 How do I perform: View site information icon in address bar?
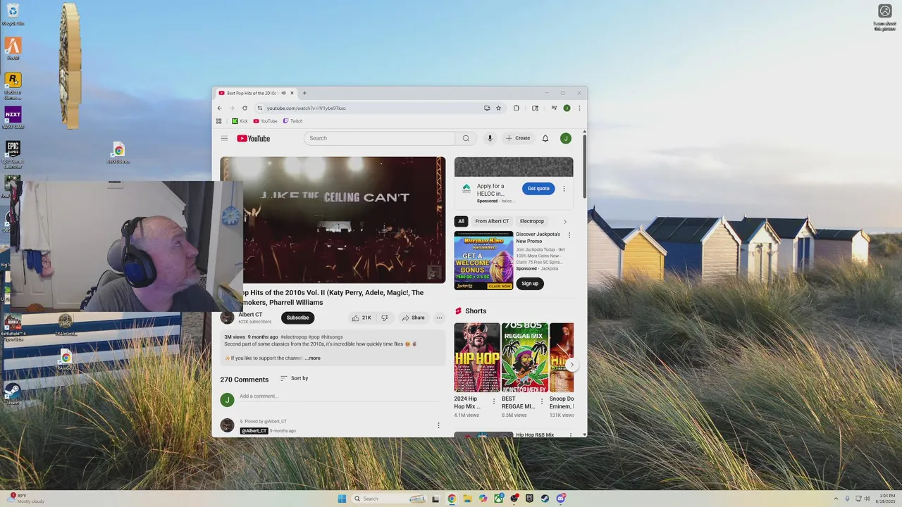tap(259, 108)
